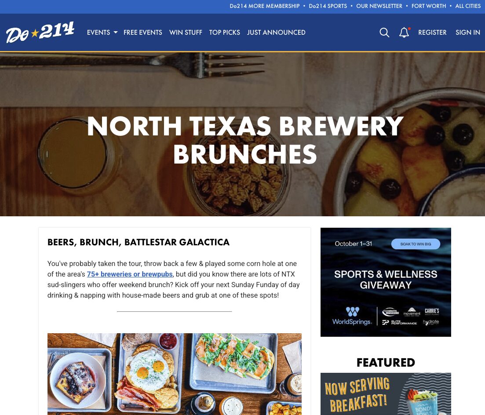Open the 75+ breweries or brewpubs link
Screen dimensions: 485x415
[x=130, y=274]
